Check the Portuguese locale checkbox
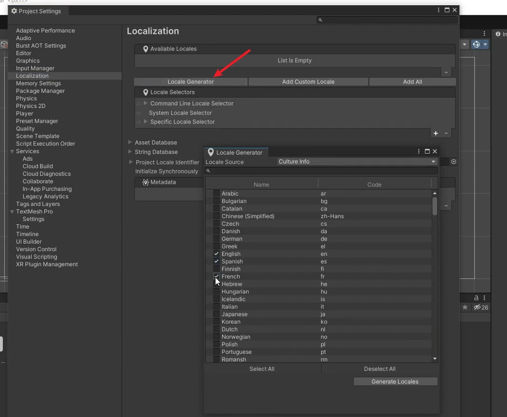The image size is (507, 417). tap(216, 352)
